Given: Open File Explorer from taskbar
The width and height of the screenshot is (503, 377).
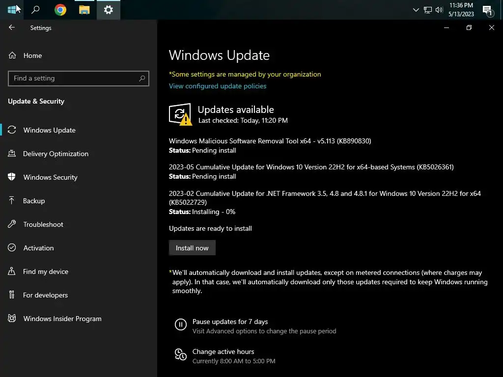Looking at the screenshot, I should tap(84, 10).
